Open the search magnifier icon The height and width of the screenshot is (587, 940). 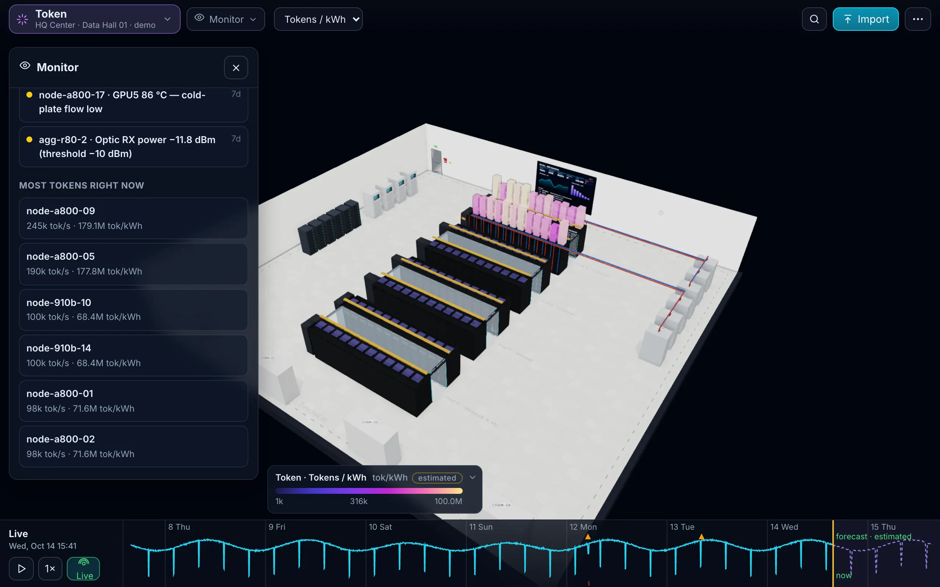pos(814,19)
